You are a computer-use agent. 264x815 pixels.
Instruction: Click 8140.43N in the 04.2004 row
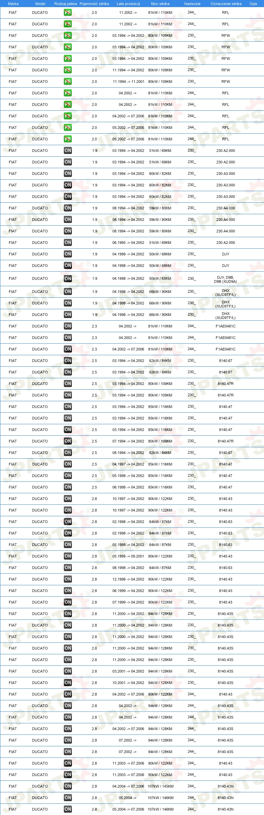(226, 786)
